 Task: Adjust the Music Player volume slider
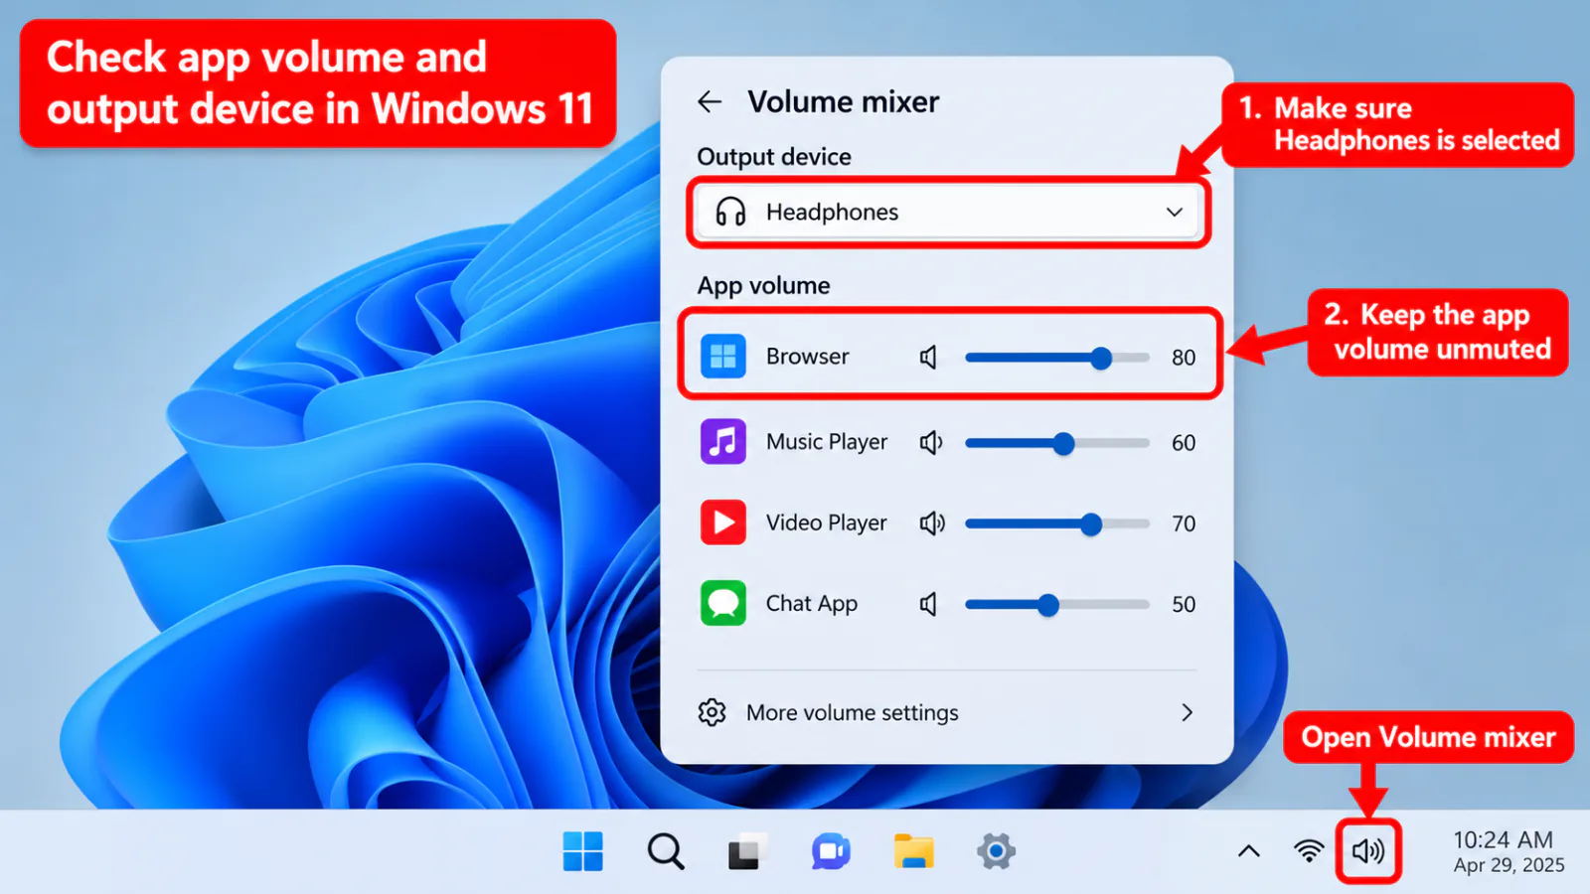(x=1057, y=443)
